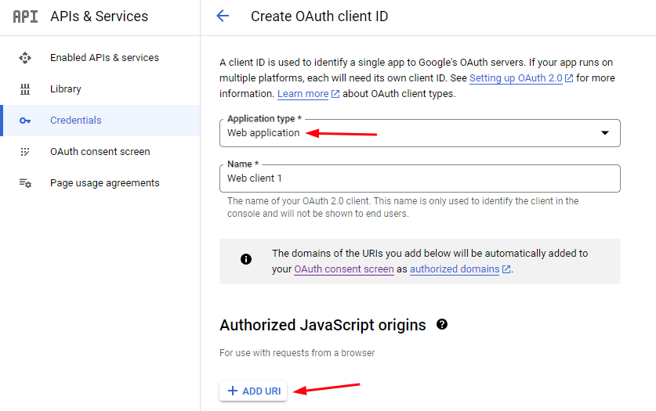The height and width of the screenshot is (411, 656).
Task: Click the Page usage agreements icon
Action: tap(25, 183)
